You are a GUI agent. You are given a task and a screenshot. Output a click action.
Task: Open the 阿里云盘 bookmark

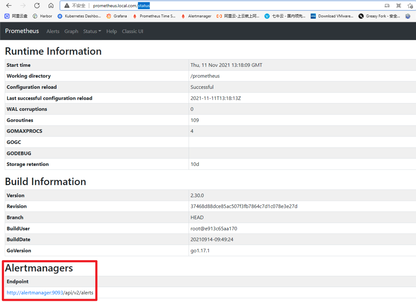[16, 16]
